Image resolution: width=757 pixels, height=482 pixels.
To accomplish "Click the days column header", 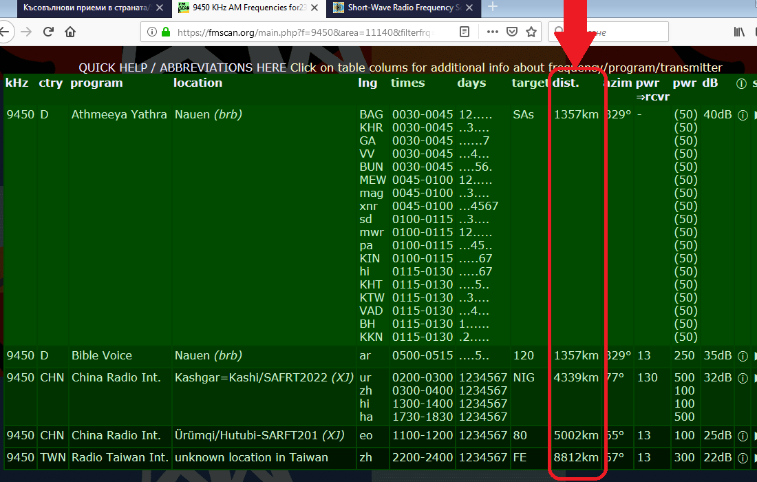I will click(x=471, y=83).
